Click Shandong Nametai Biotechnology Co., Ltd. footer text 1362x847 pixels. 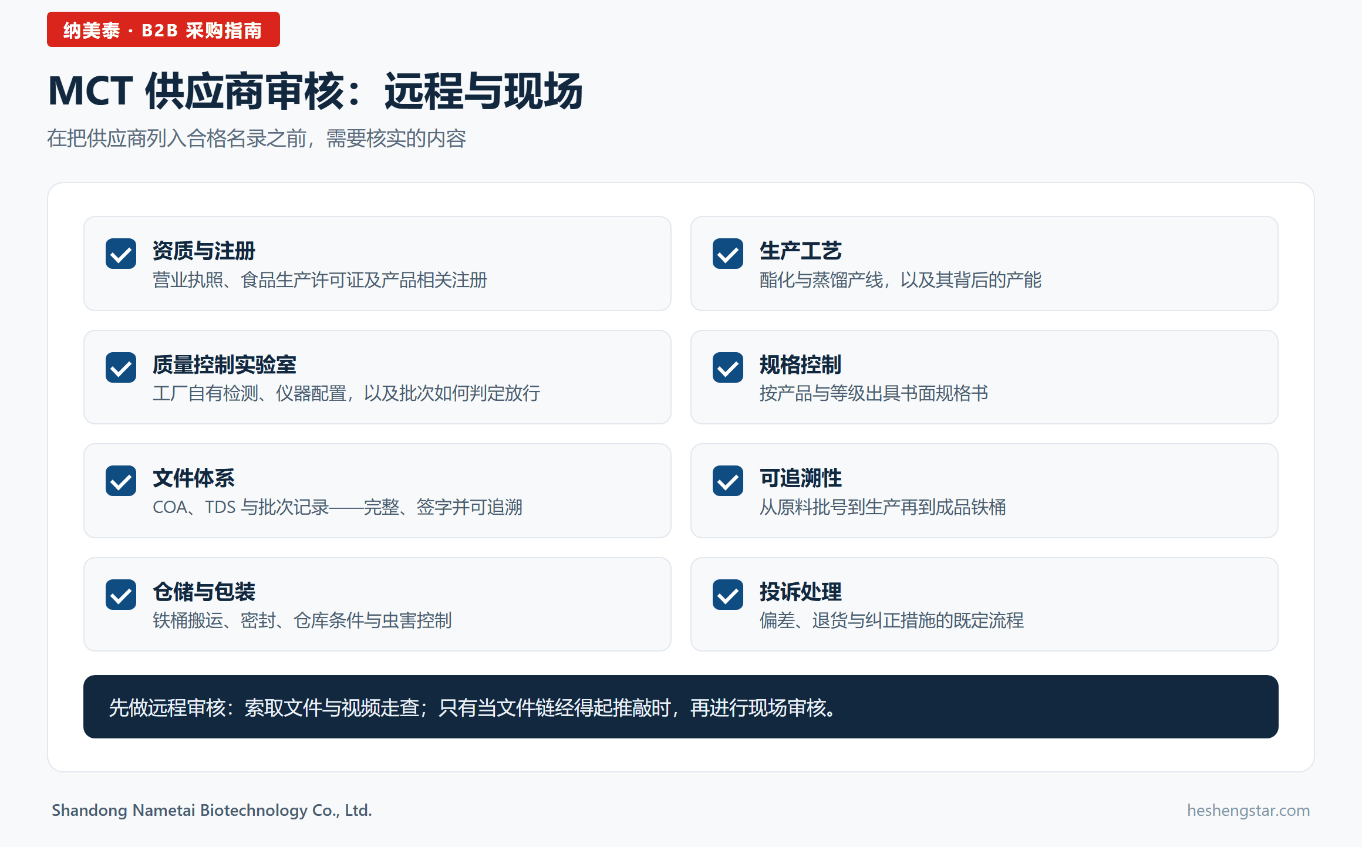pos(212,810)
